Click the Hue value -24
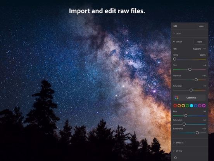The width and height of the screenshot is (214, 161). 204,112
